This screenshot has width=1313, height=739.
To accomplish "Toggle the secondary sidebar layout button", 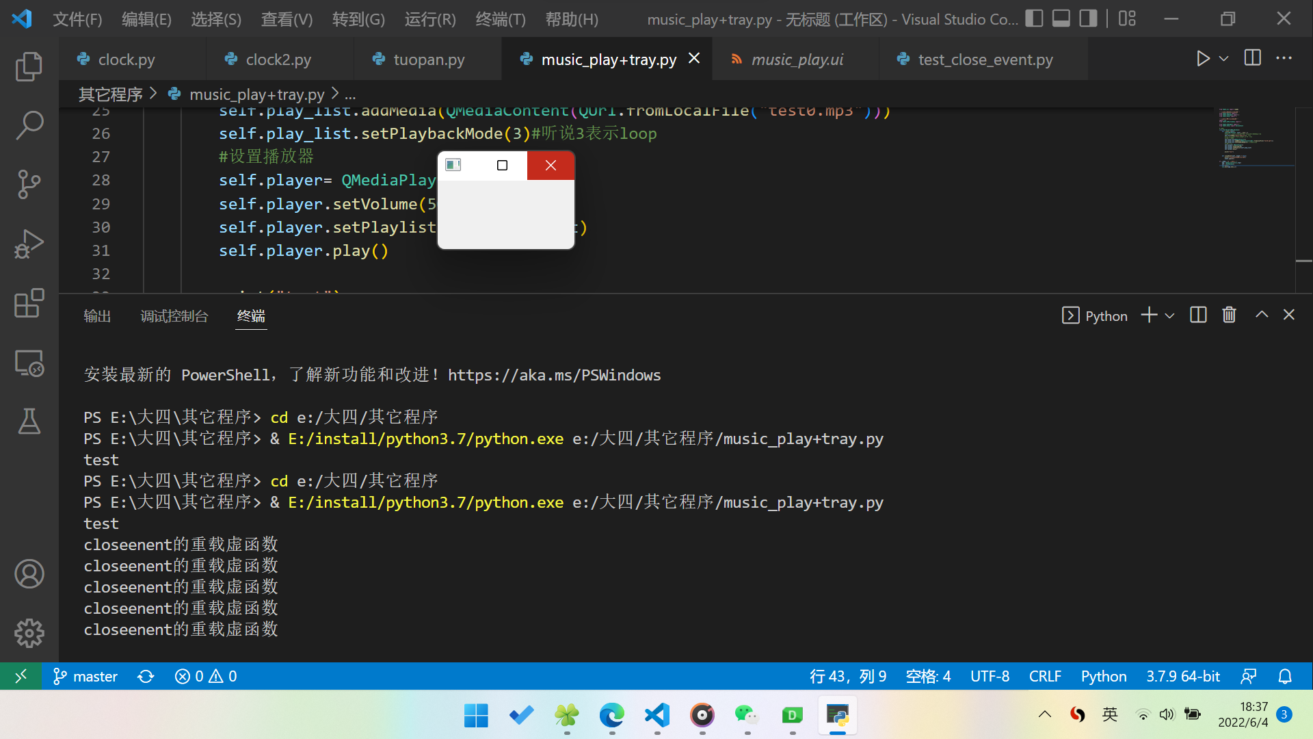I will (x=1087, y=18).
